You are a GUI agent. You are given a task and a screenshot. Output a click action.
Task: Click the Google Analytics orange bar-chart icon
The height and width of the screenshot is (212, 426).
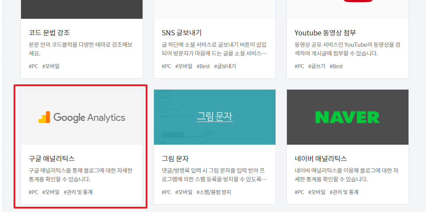tap(44, 117)
